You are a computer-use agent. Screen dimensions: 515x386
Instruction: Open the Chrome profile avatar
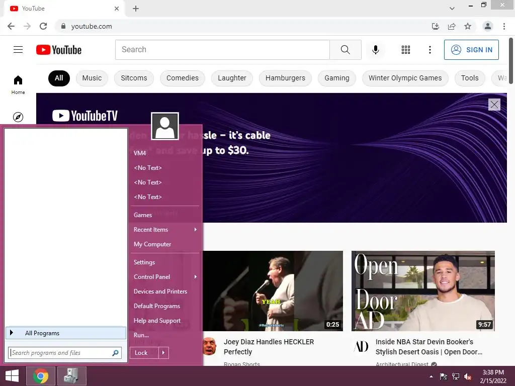[488, 26]
